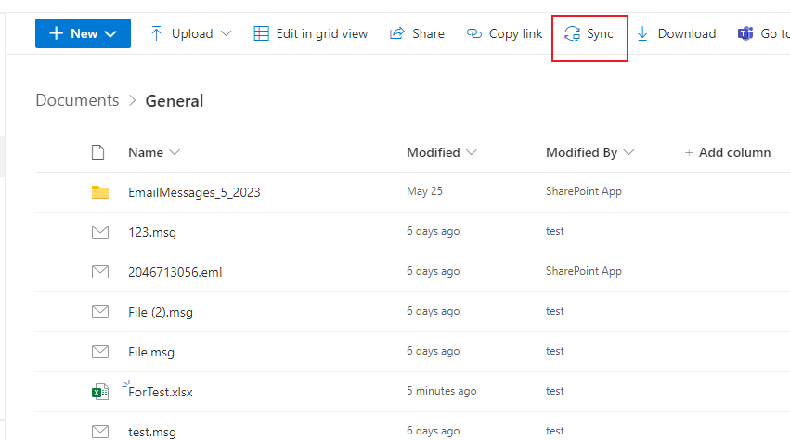This screenshot has width=790, height=440.
Task: Click the Copy link chain icon
Action: tap(474, 33)
